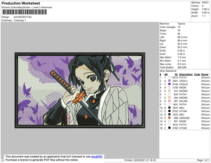Viewport: 211px width, 163px height.
Task: Click the first KREM color swatch
Action: pos(169,87)
